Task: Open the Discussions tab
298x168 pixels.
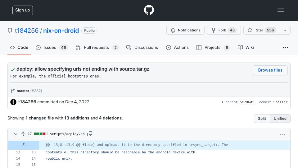Action: click(142, 47)
